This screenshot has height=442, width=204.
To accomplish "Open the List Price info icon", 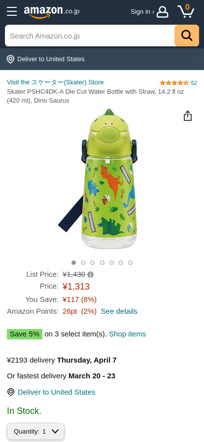I will click(91, 275).
